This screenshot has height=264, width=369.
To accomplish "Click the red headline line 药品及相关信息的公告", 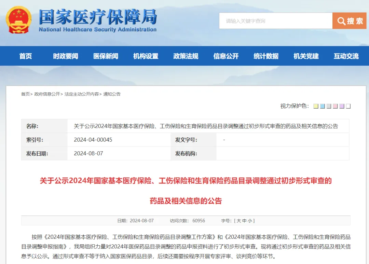I will tap(186, 201).
